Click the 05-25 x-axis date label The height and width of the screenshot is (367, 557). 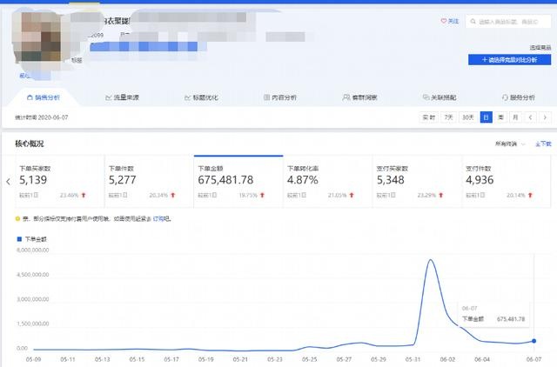pyautogui.click(x=310, y=359)
